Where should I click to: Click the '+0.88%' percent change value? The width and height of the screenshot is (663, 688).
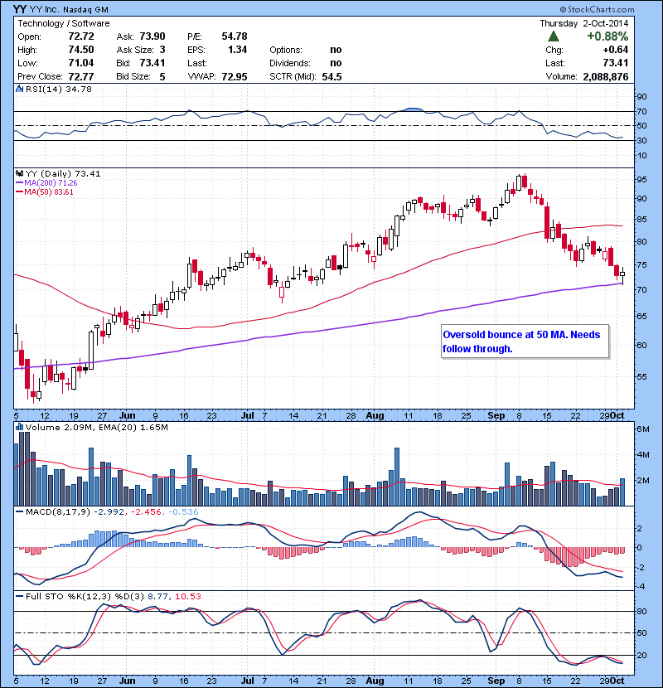[607, 36]
